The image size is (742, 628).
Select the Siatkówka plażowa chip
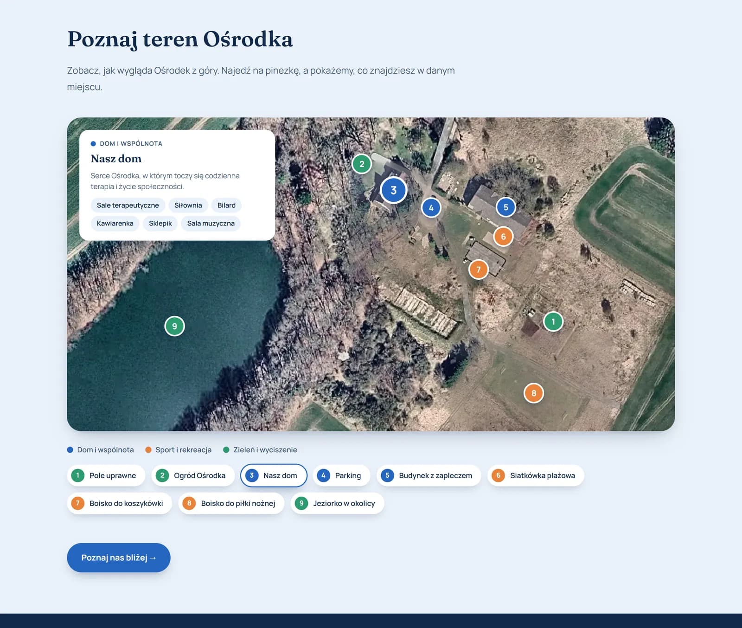[x=536, y=475]
